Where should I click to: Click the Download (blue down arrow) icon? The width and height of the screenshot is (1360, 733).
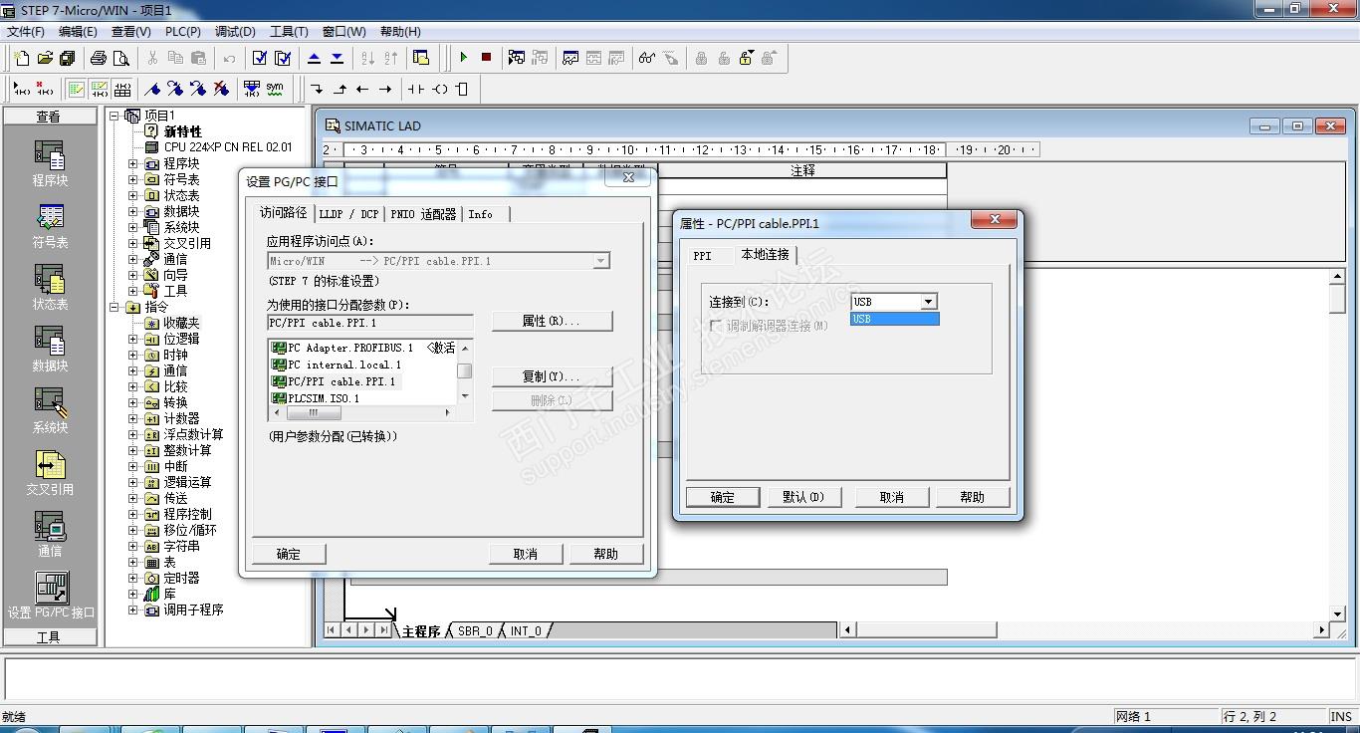pyautogui.click(x=338, y=58)
